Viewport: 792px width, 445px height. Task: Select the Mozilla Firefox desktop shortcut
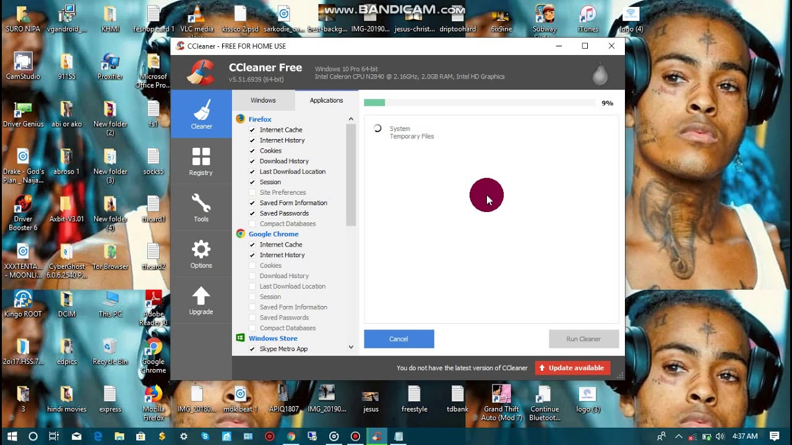coord(153,403)
